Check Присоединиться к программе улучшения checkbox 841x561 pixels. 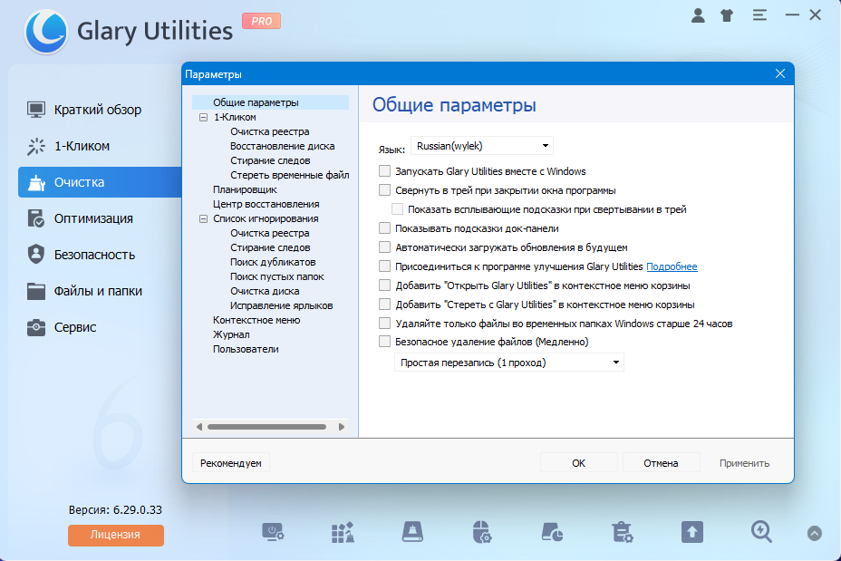click(x=384, y=266)
